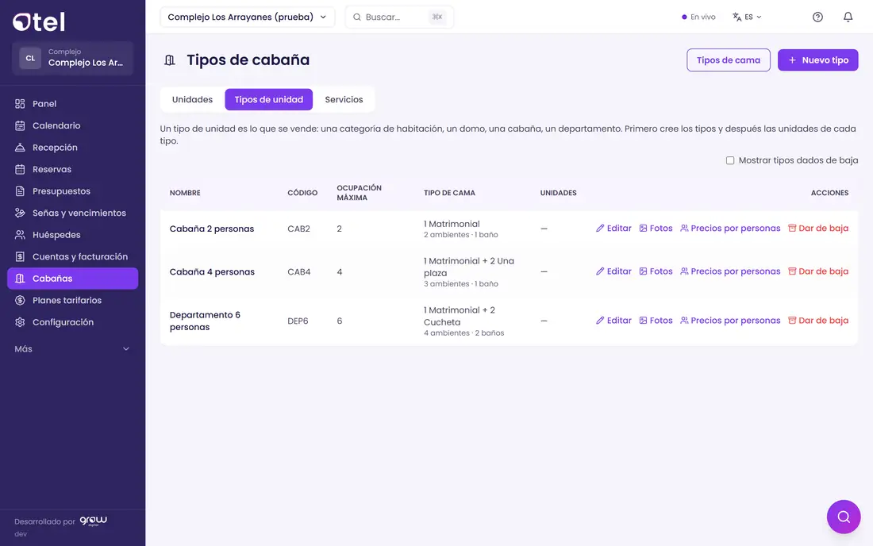Click the Configuración gear icon
873x546 pixels.
point(20,322)
